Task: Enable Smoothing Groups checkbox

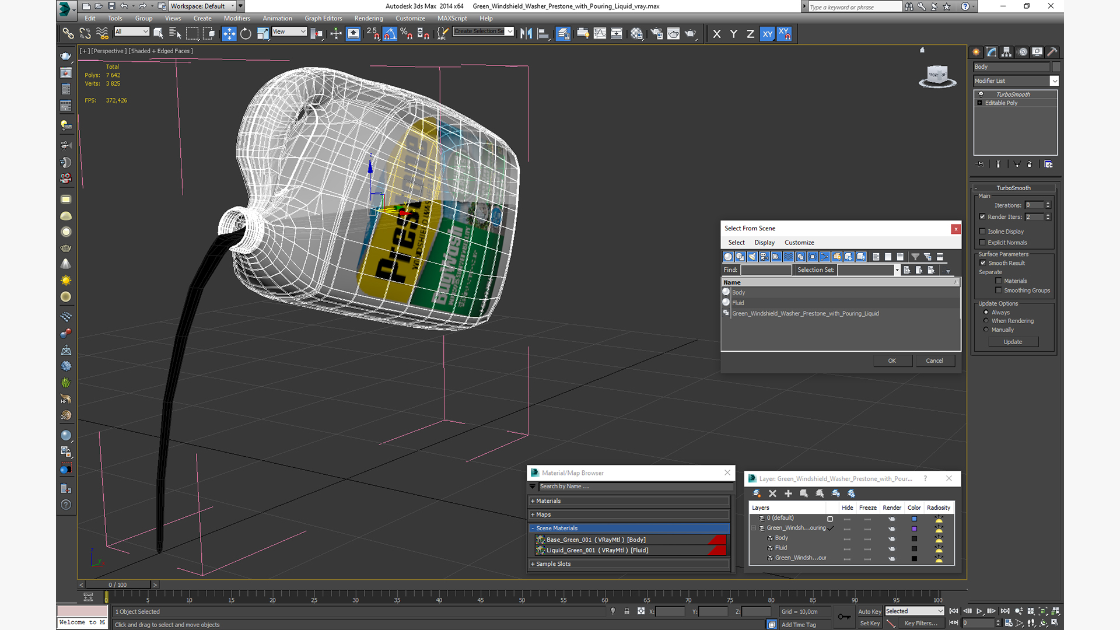Action: pyautogui.click(x=999, y=290)
